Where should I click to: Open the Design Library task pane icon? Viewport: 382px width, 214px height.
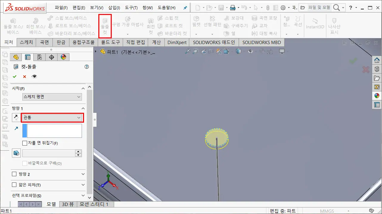[x=377, y=69]
